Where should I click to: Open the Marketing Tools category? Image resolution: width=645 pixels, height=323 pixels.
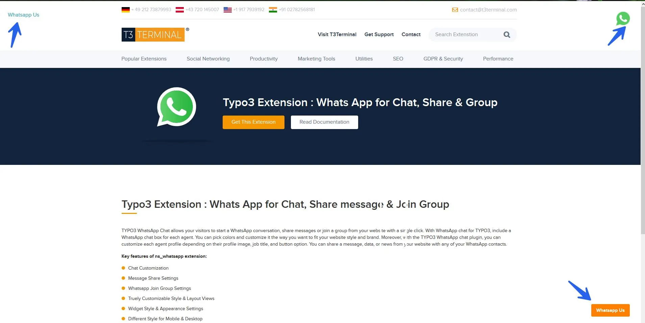click(x=316, y=59)
